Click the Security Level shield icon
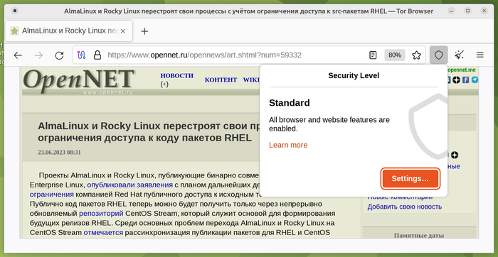498x257 pixels. 439,55
